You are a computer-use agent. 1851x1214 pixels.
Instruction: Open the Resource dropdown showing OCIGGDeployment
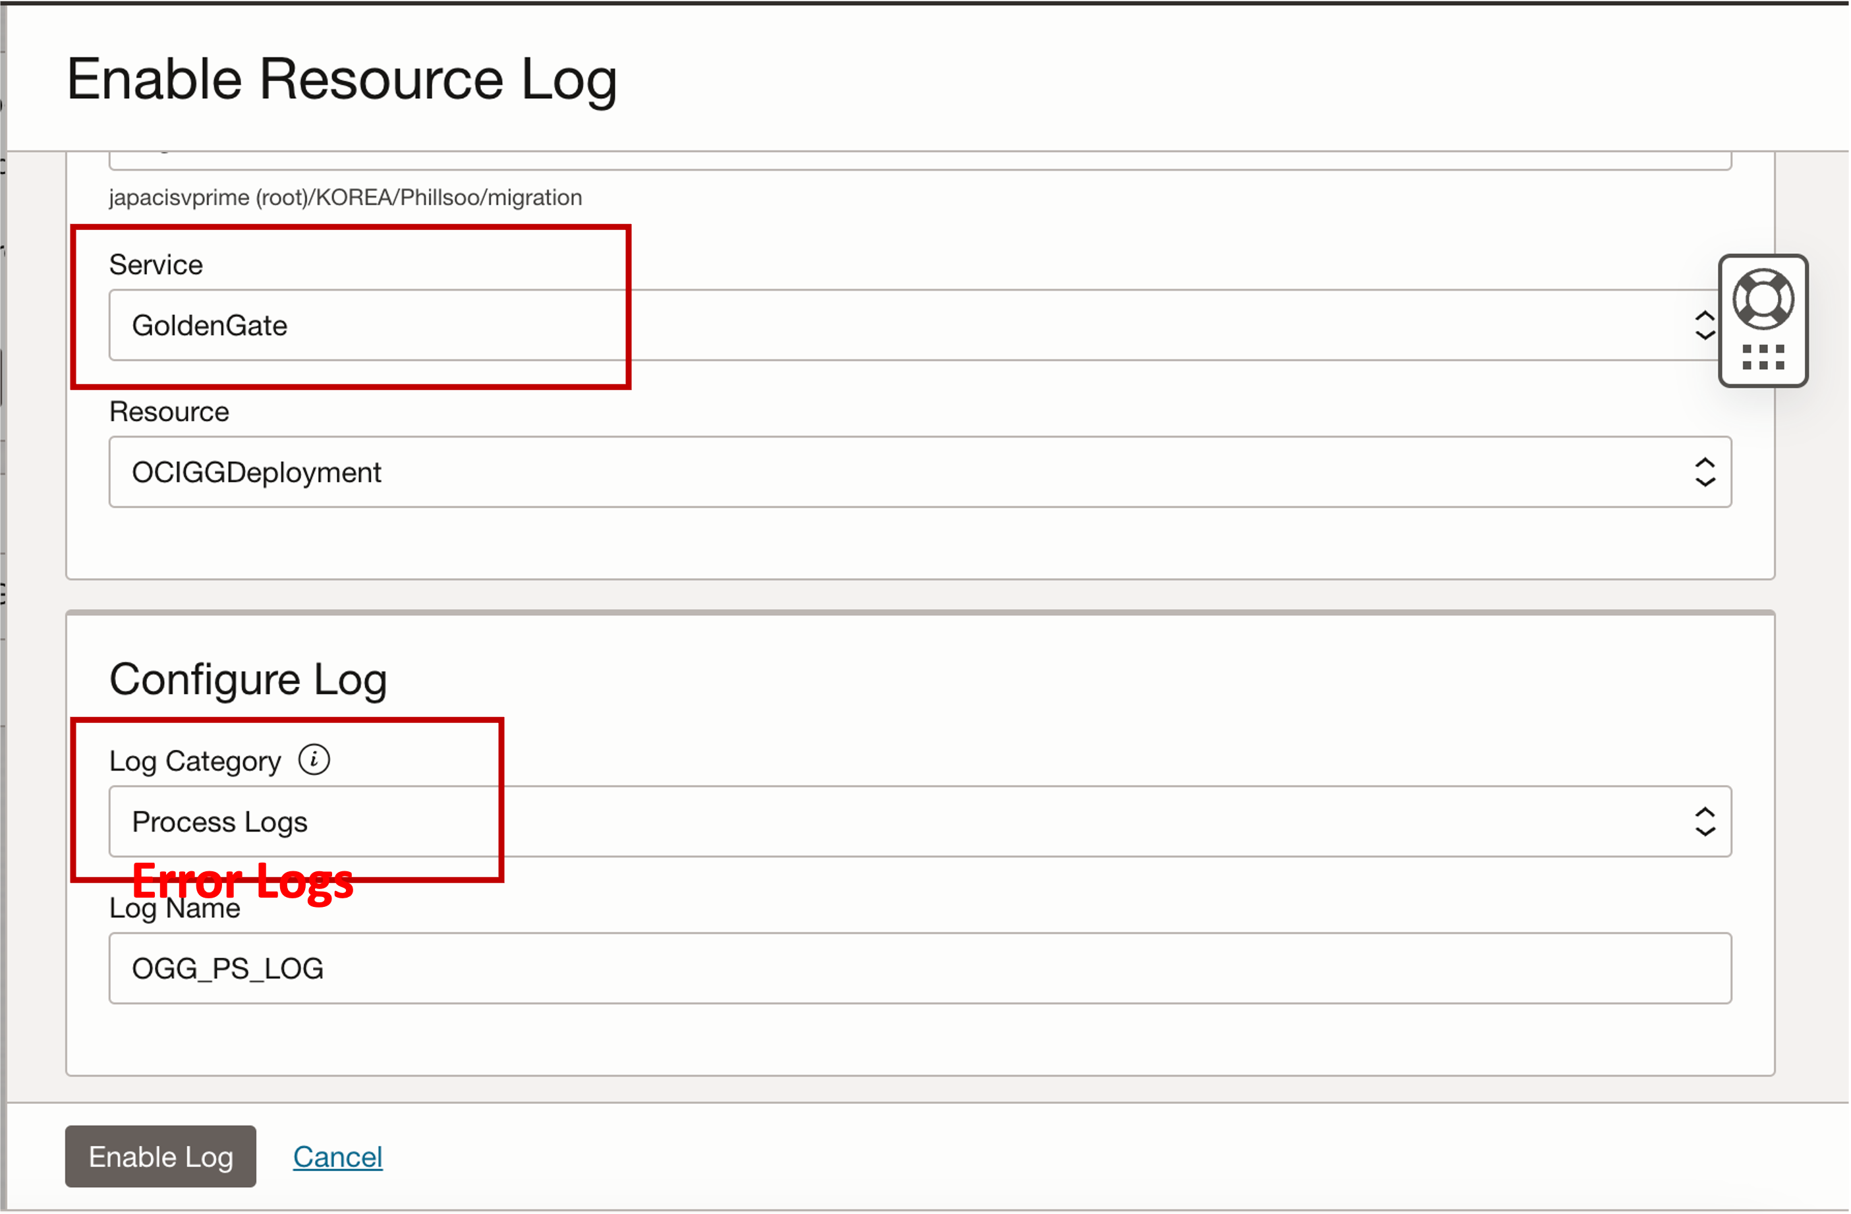tap(920, 472)
